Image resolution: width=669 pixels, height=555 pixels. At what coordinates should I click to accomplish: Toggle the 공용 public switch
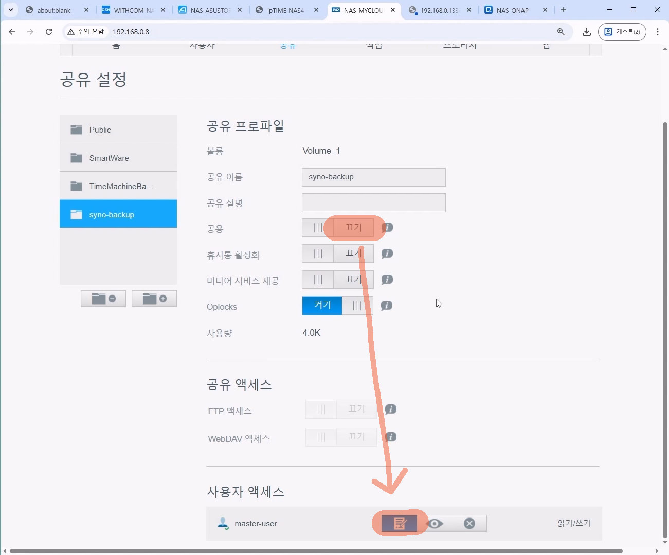338,228
